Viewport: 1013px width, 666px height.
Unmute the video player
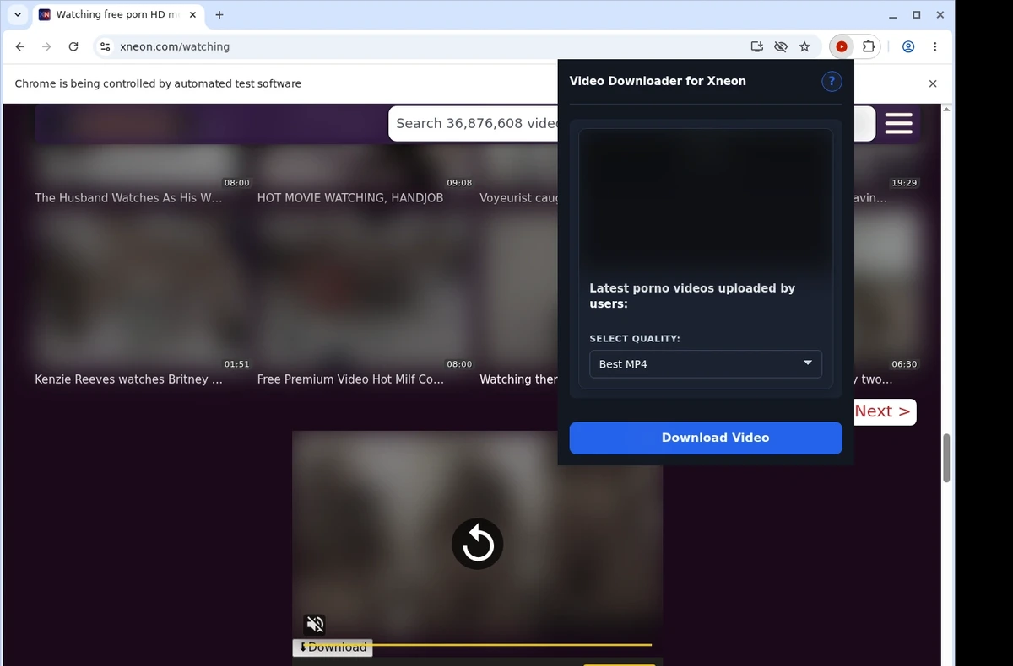tap(315, 625)
